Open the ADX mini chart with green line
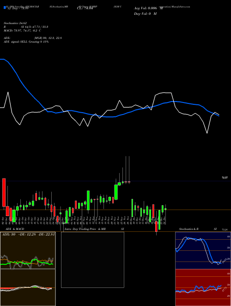 (x=28, y=250)
